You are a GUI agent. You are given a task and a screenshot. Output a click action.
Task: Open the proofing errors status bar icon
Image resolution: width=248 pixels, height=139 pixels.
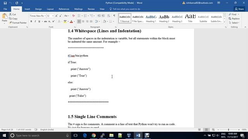(36, 130)
